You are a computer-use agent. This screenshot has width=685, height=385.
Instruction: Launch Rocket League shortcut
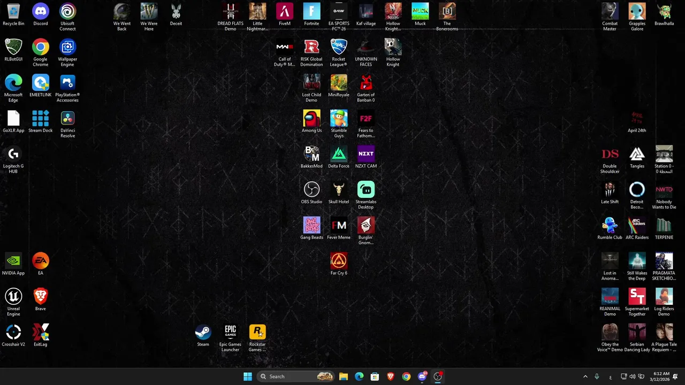(339, 52)
